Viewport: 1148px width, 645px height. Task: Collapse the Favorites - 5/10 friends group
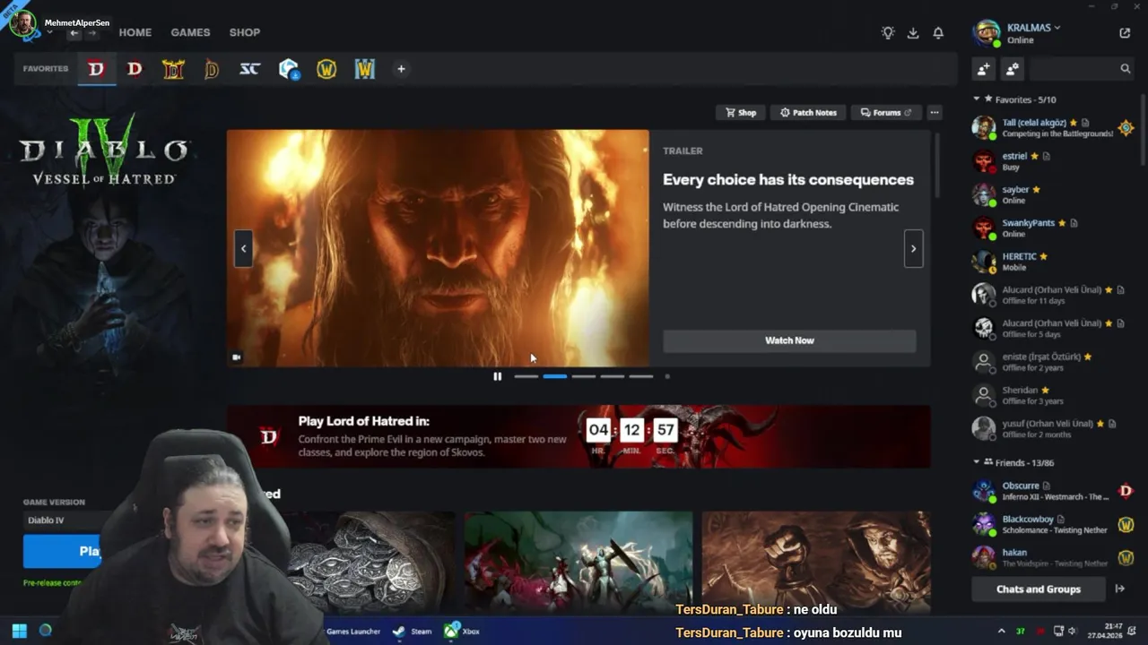pyautogui.click(x=977, y=99)
